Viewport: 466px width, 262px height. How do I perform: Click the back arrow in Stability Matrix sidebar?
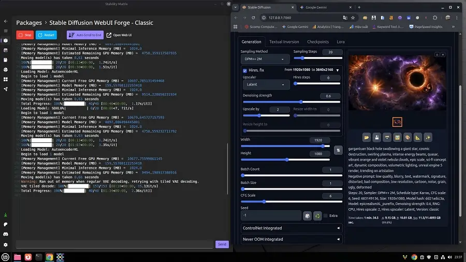coord(6,21)
